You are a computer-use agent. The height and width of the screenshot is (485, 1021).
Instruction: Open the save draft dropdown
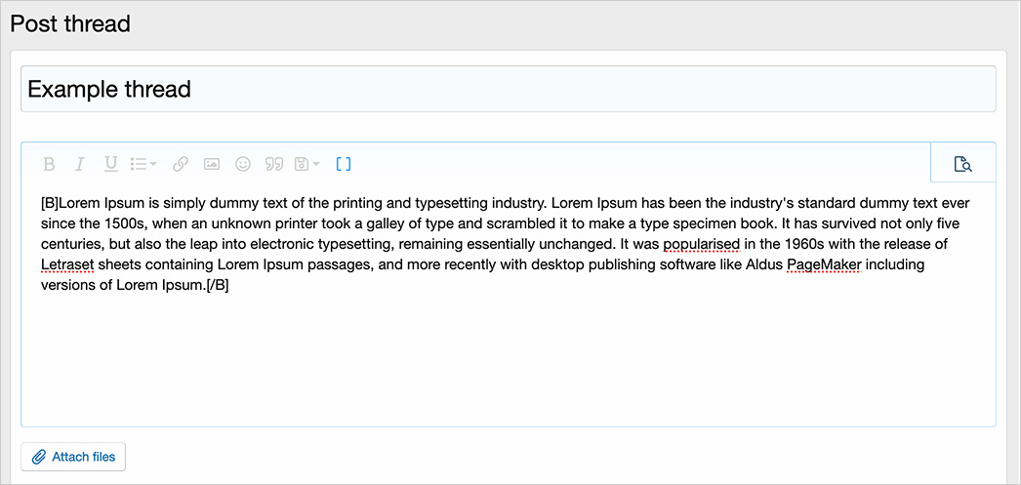(x=306, y=164)
